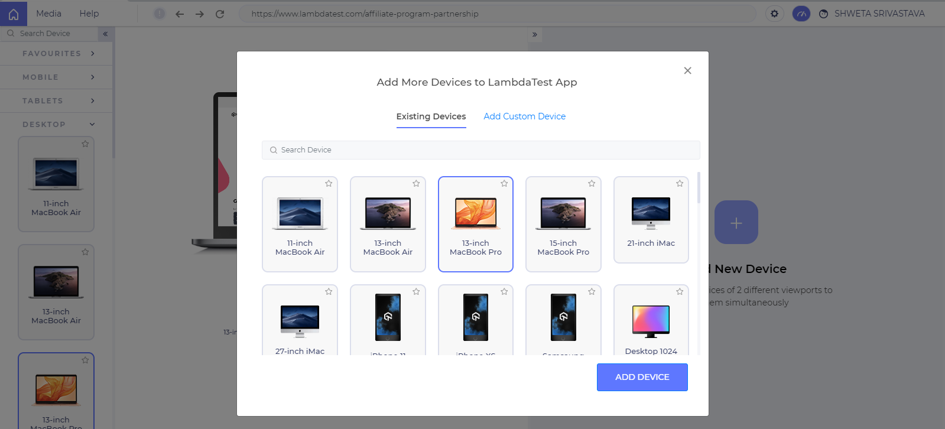Image resolution: width=945 pixels, height=429 pixels.
Task: Open settings gear icon in top bar
Action: (774, 14)
